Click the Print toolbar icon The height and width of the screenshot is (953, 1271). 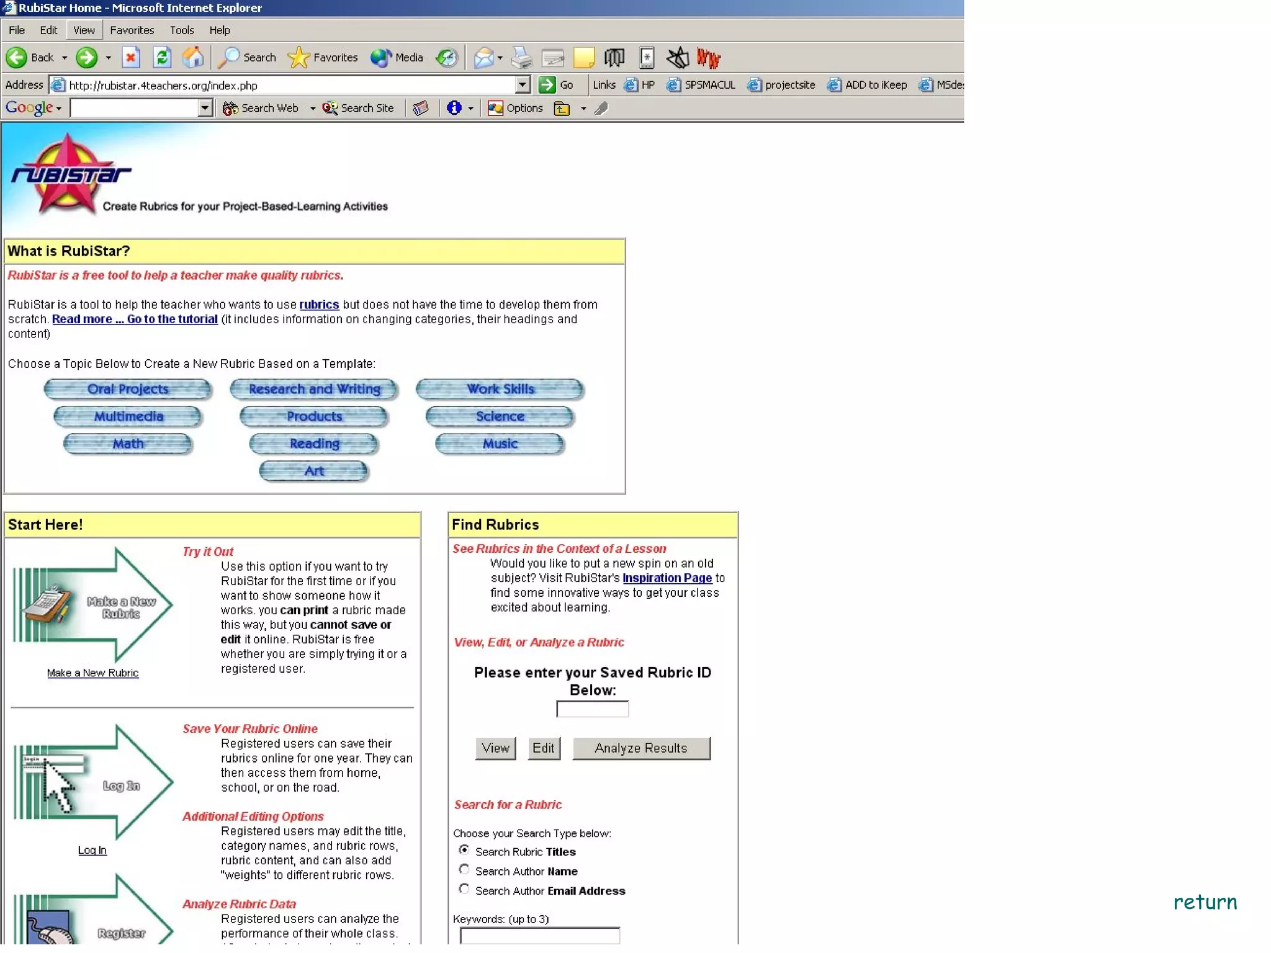pos(521,58)
